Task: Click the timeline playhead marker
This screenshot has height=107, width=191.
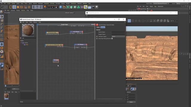Action: click(x=5, y=86)
